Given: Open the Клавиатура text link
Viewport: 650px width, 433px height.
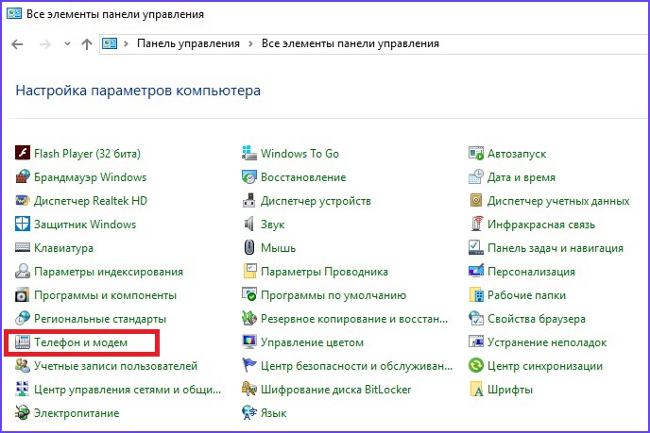Looking at the screenshot, I should 63,248.
